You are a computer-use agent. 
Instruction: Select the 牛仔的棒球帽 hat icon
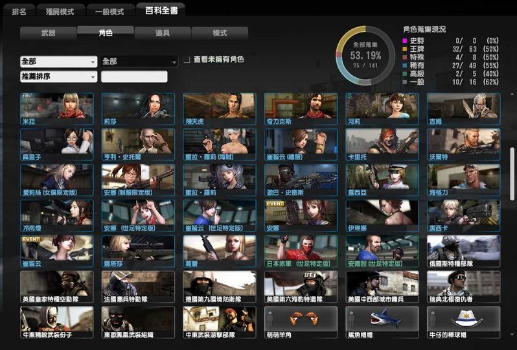466,319
